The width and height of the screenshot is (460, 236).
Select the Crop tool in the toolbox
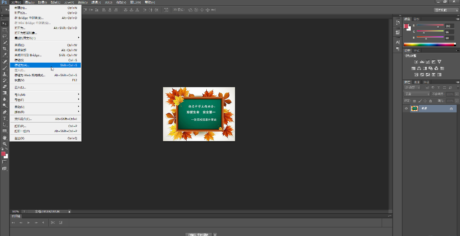[5, 49]
